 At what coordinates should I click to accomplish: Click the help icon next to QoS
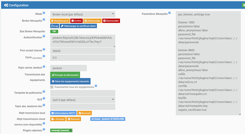44,98
